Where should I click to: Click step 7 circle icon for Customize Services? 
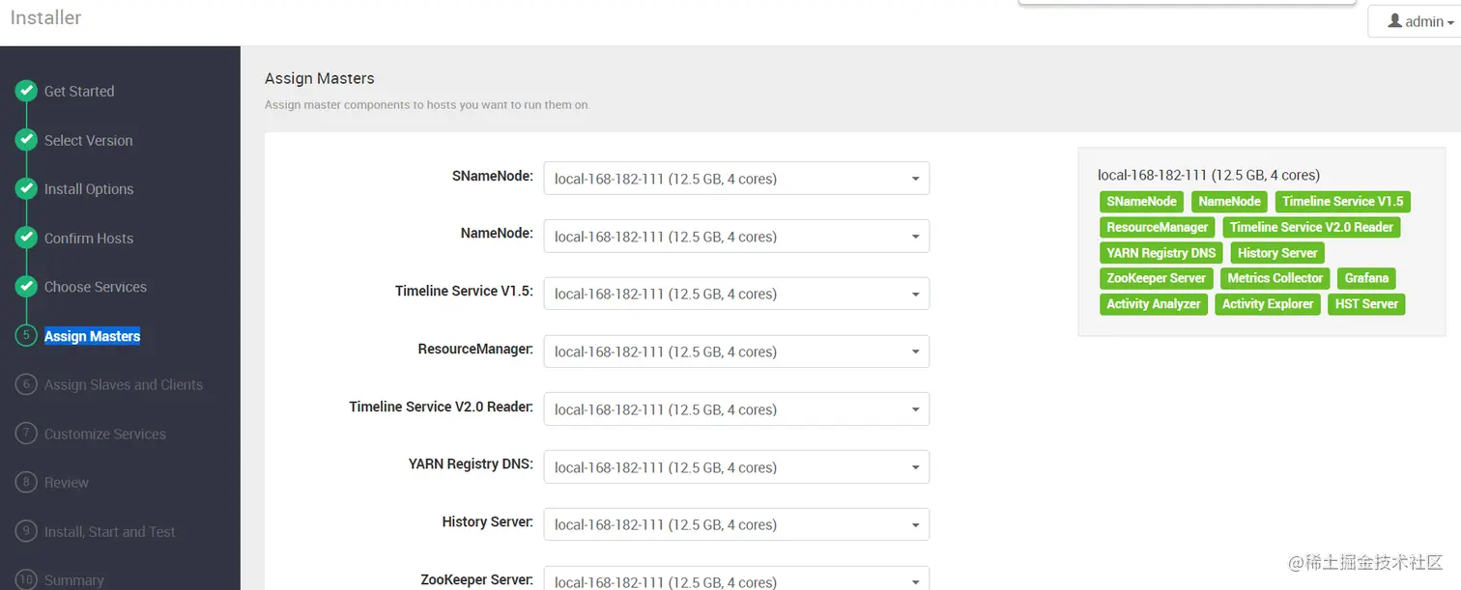coord(26,434)
